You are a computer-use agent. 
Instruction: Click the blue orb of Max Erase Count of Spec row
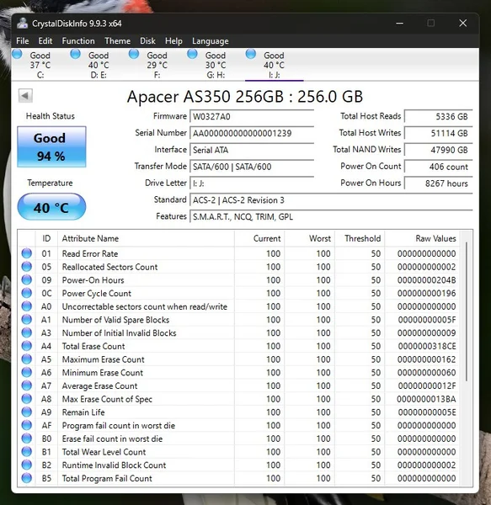pyautogui.click(x=27, y=399)
